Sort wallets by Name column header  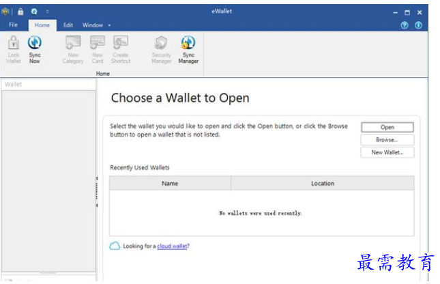170,184
